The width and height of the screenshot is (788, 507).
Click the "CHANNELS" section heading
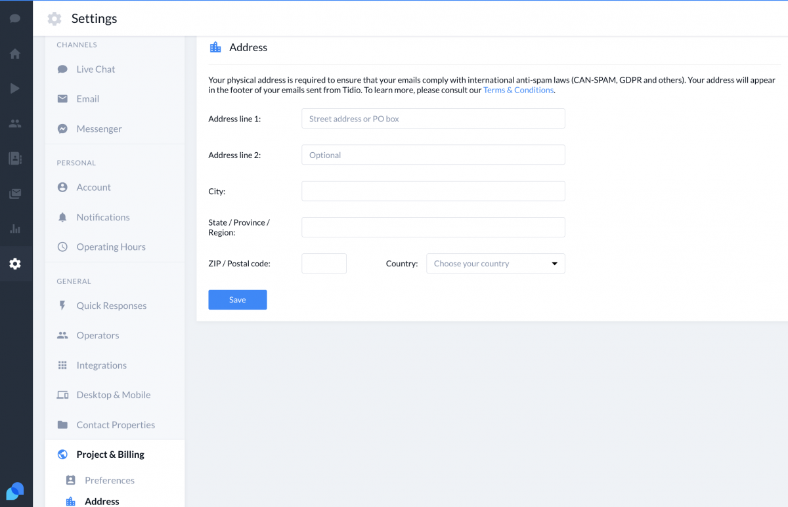(77, 45)
